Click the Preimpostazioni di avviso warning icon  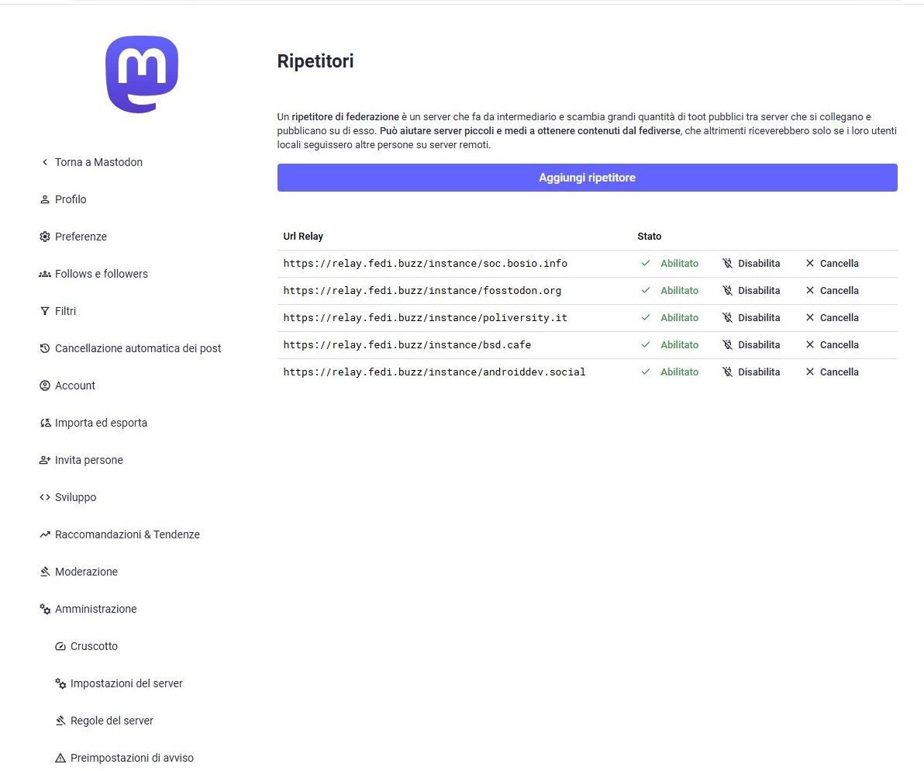(x=60, y=758)
